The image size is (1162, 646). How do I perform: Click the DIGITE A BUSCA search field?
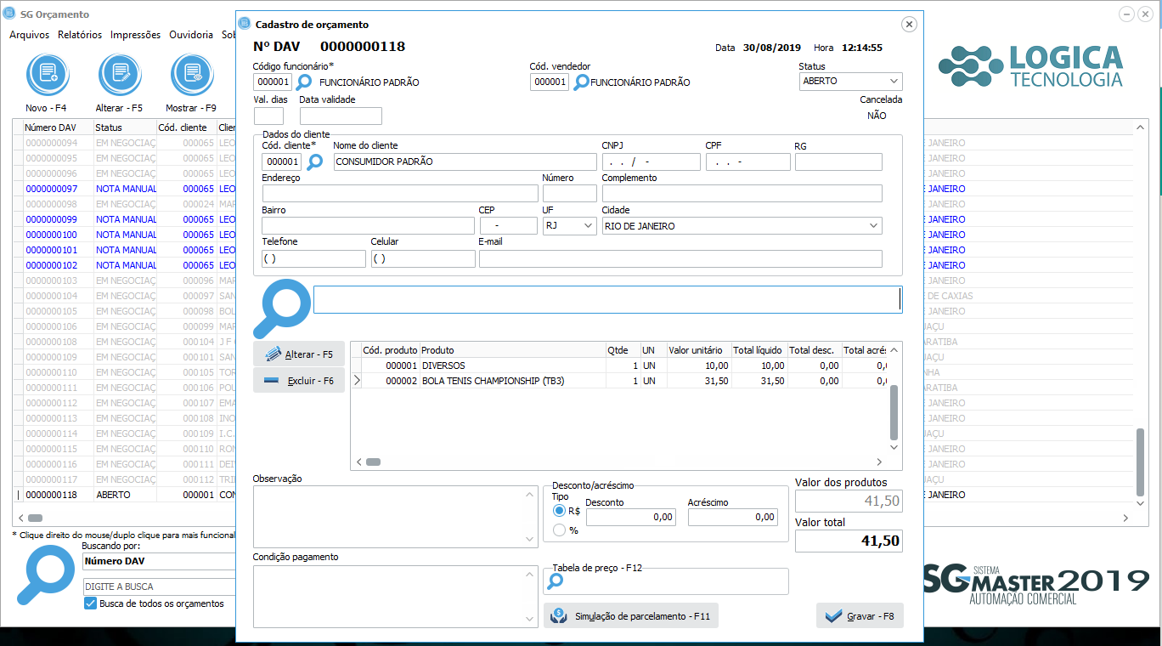[x=160, y=586]
